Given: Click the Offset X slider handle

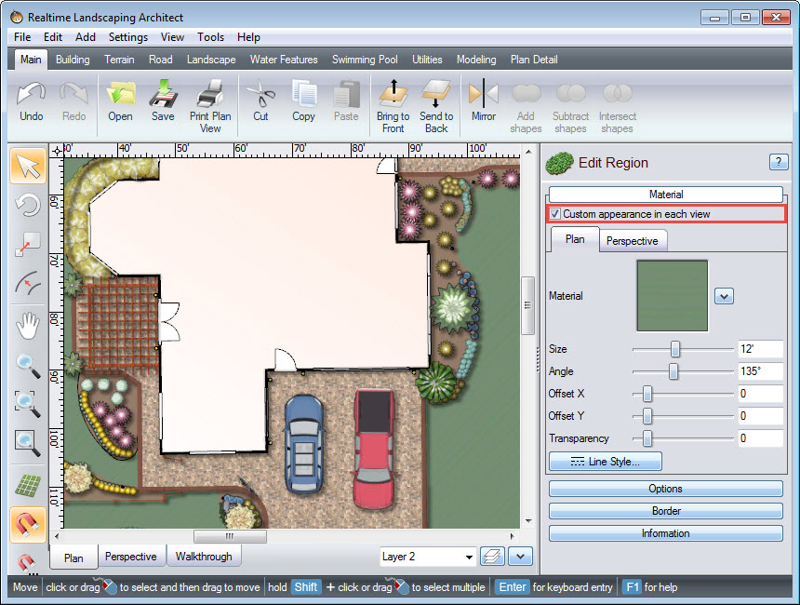Looking at the screenshot, I should click(647, 394).
